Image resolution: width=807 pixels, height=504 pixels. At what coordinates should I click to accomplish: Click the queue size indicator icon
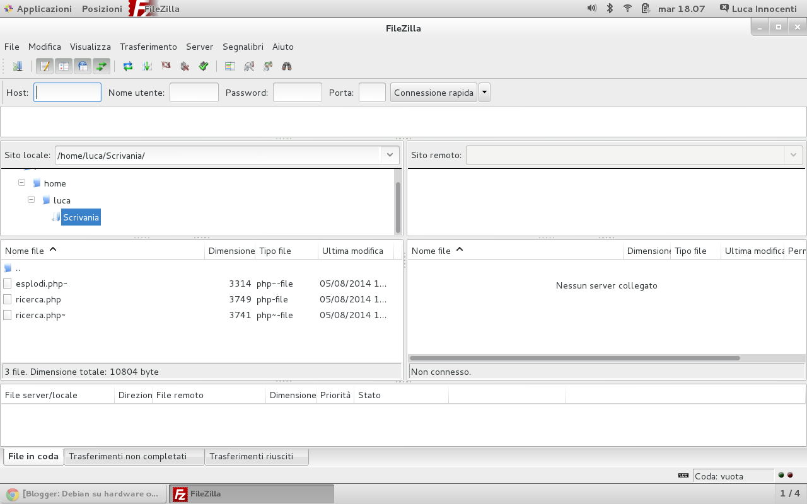coord(683,476)
